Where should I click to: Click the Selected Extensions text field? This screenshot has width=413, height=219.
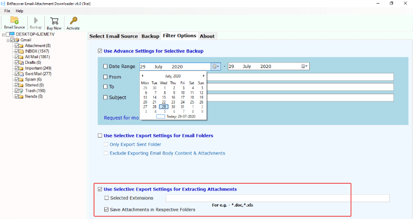(x=277, y=198)
